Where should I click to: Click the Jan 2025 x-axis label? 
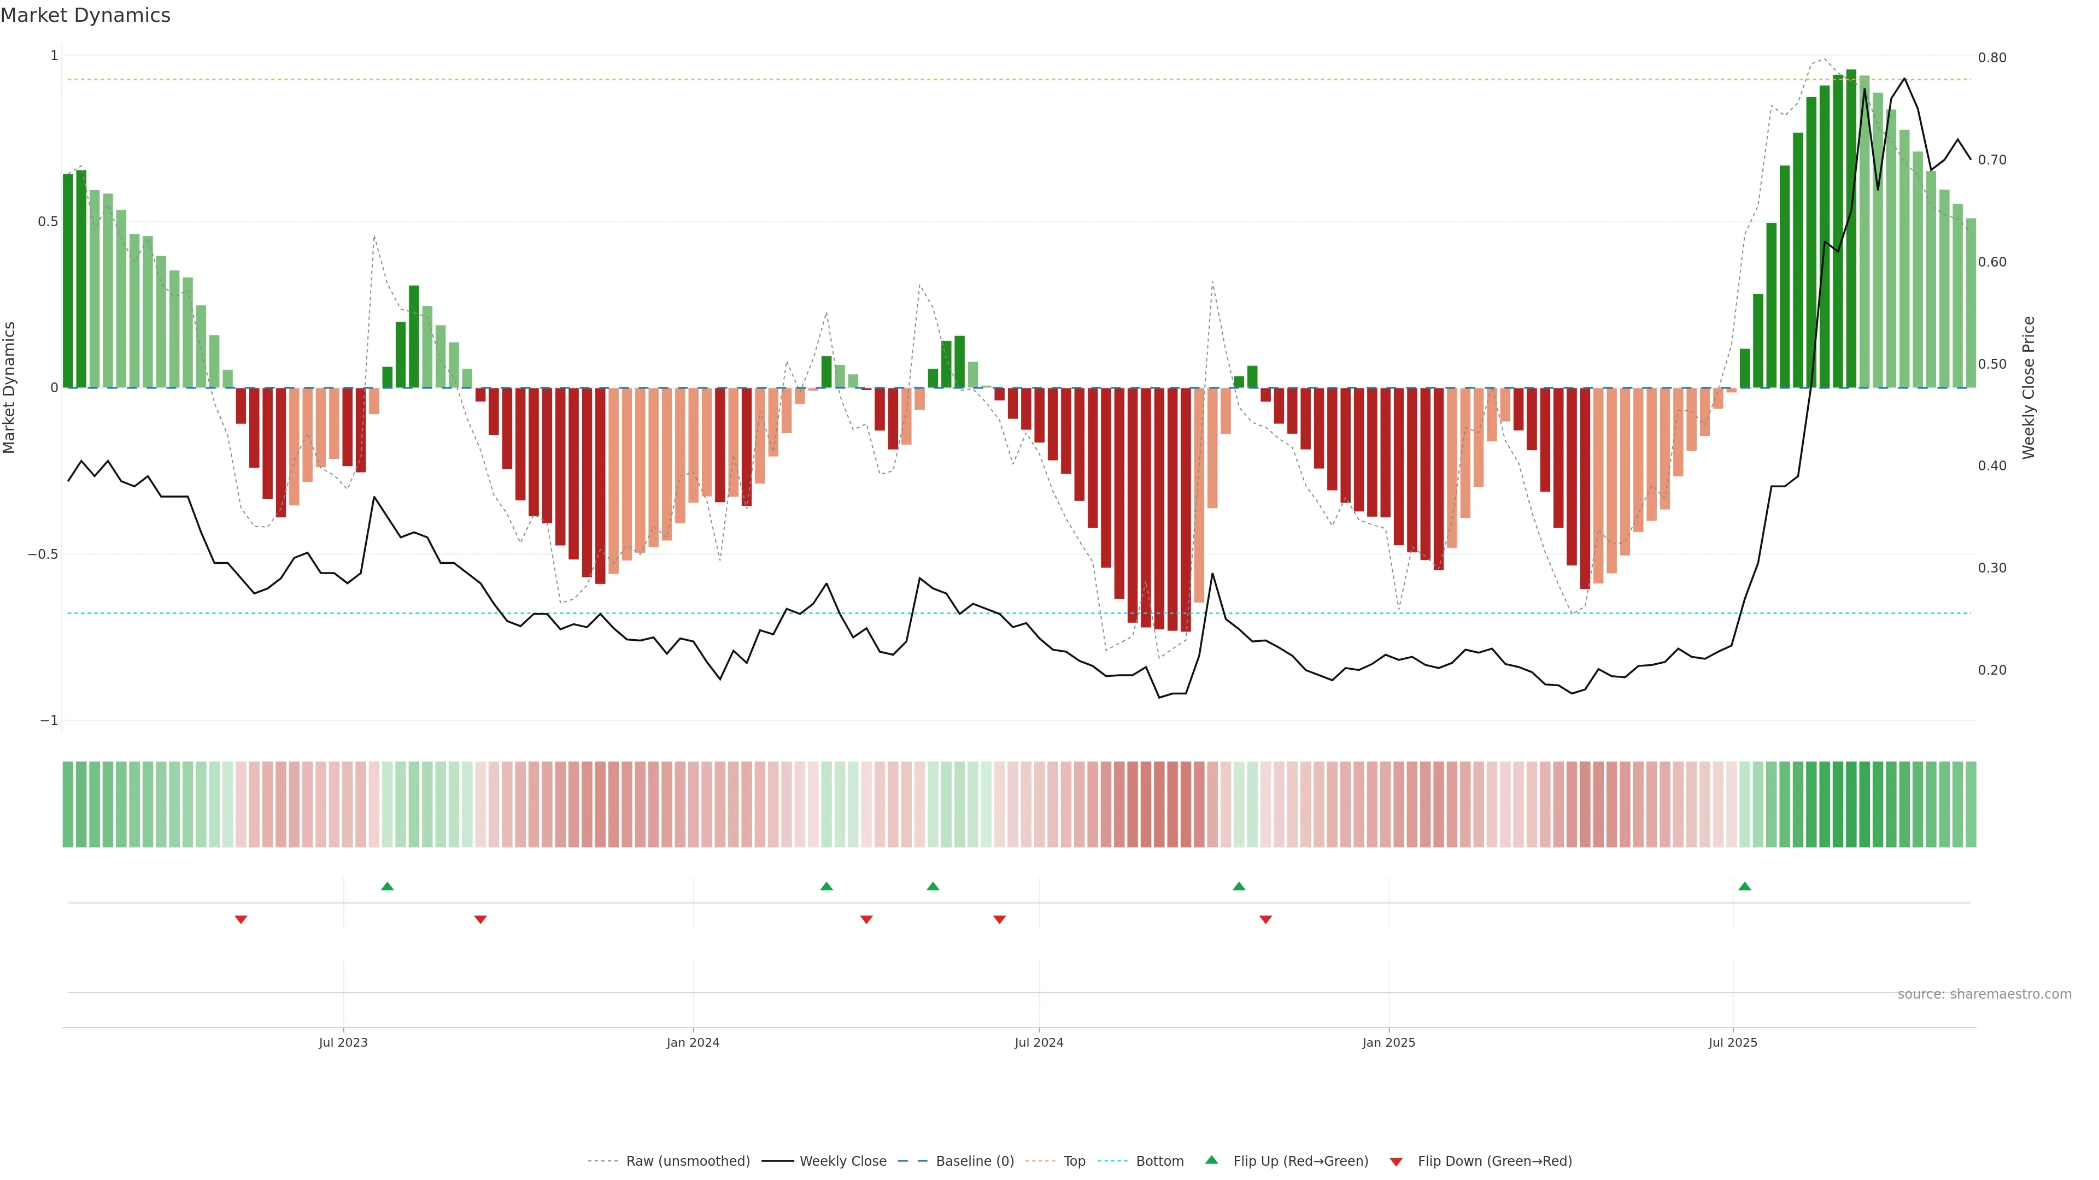tap(1388, 1042)
